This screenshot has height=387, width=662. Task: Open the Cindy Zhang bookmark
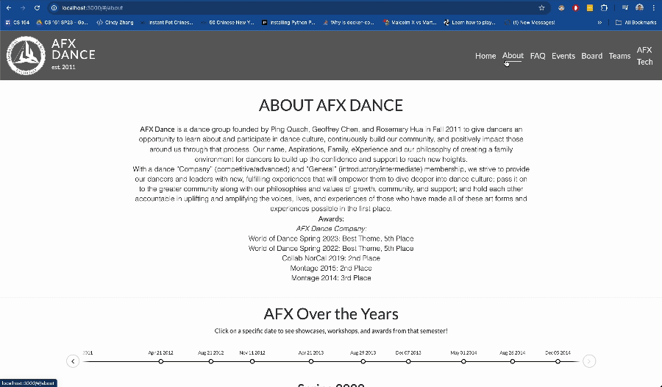click(x=115, y=22)
